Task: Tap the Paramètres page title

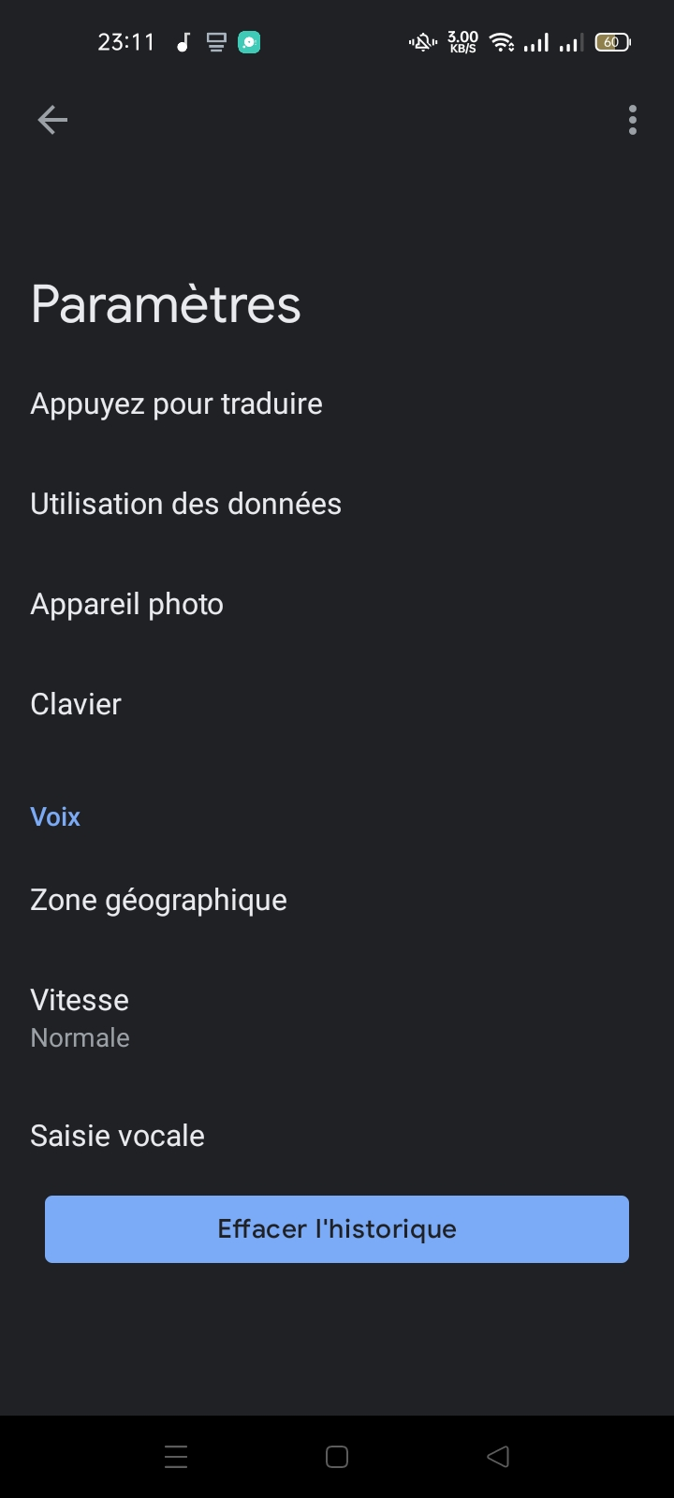Action: [x=166, y=304]
